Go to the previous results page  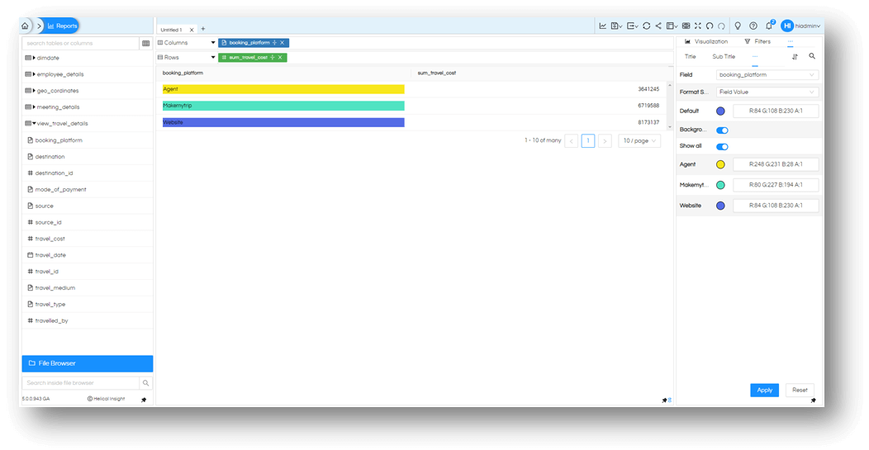pos(572,140)
